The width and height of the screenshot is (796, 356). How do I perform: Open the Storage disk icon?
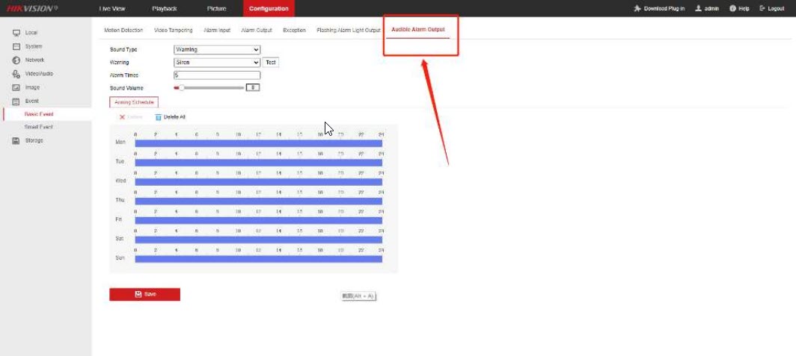pyautogui.click(x=16, y=140)
